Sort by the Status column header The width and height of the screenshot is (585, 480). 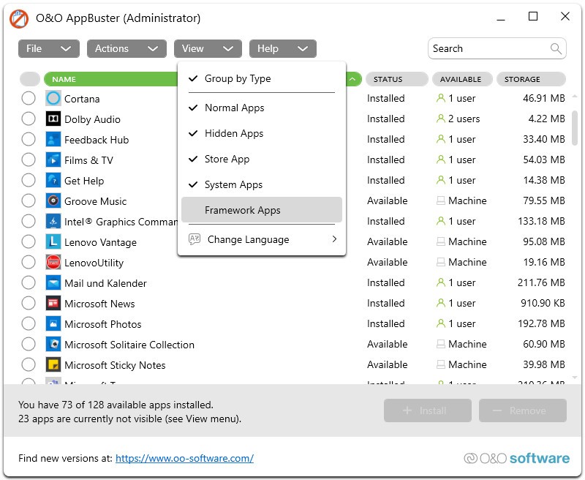click(396, 79)
